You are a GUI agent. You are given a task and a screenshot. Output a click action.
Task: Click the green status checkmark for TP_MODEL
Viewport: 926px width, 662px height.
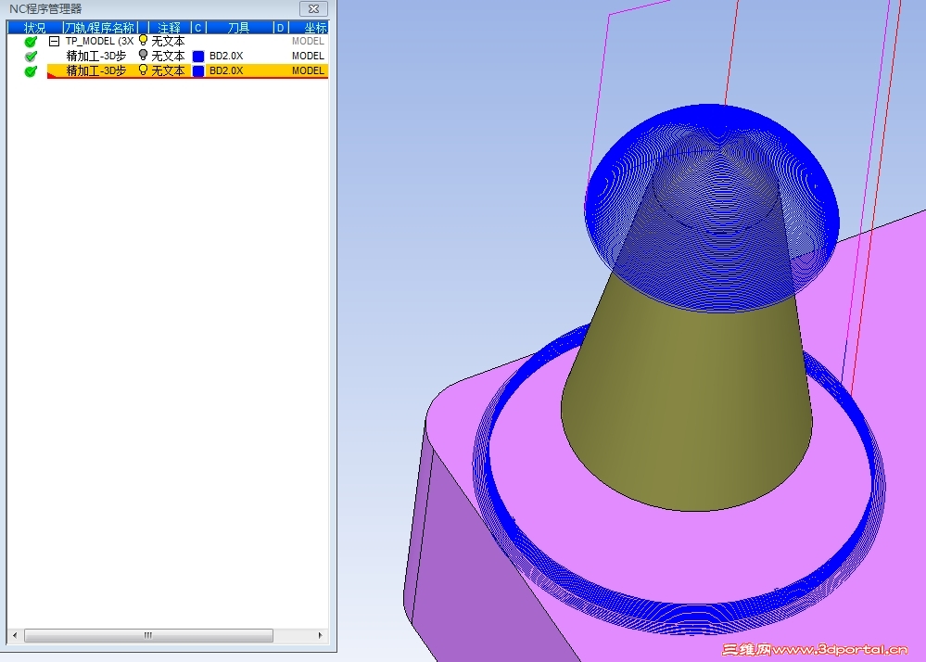31,42
